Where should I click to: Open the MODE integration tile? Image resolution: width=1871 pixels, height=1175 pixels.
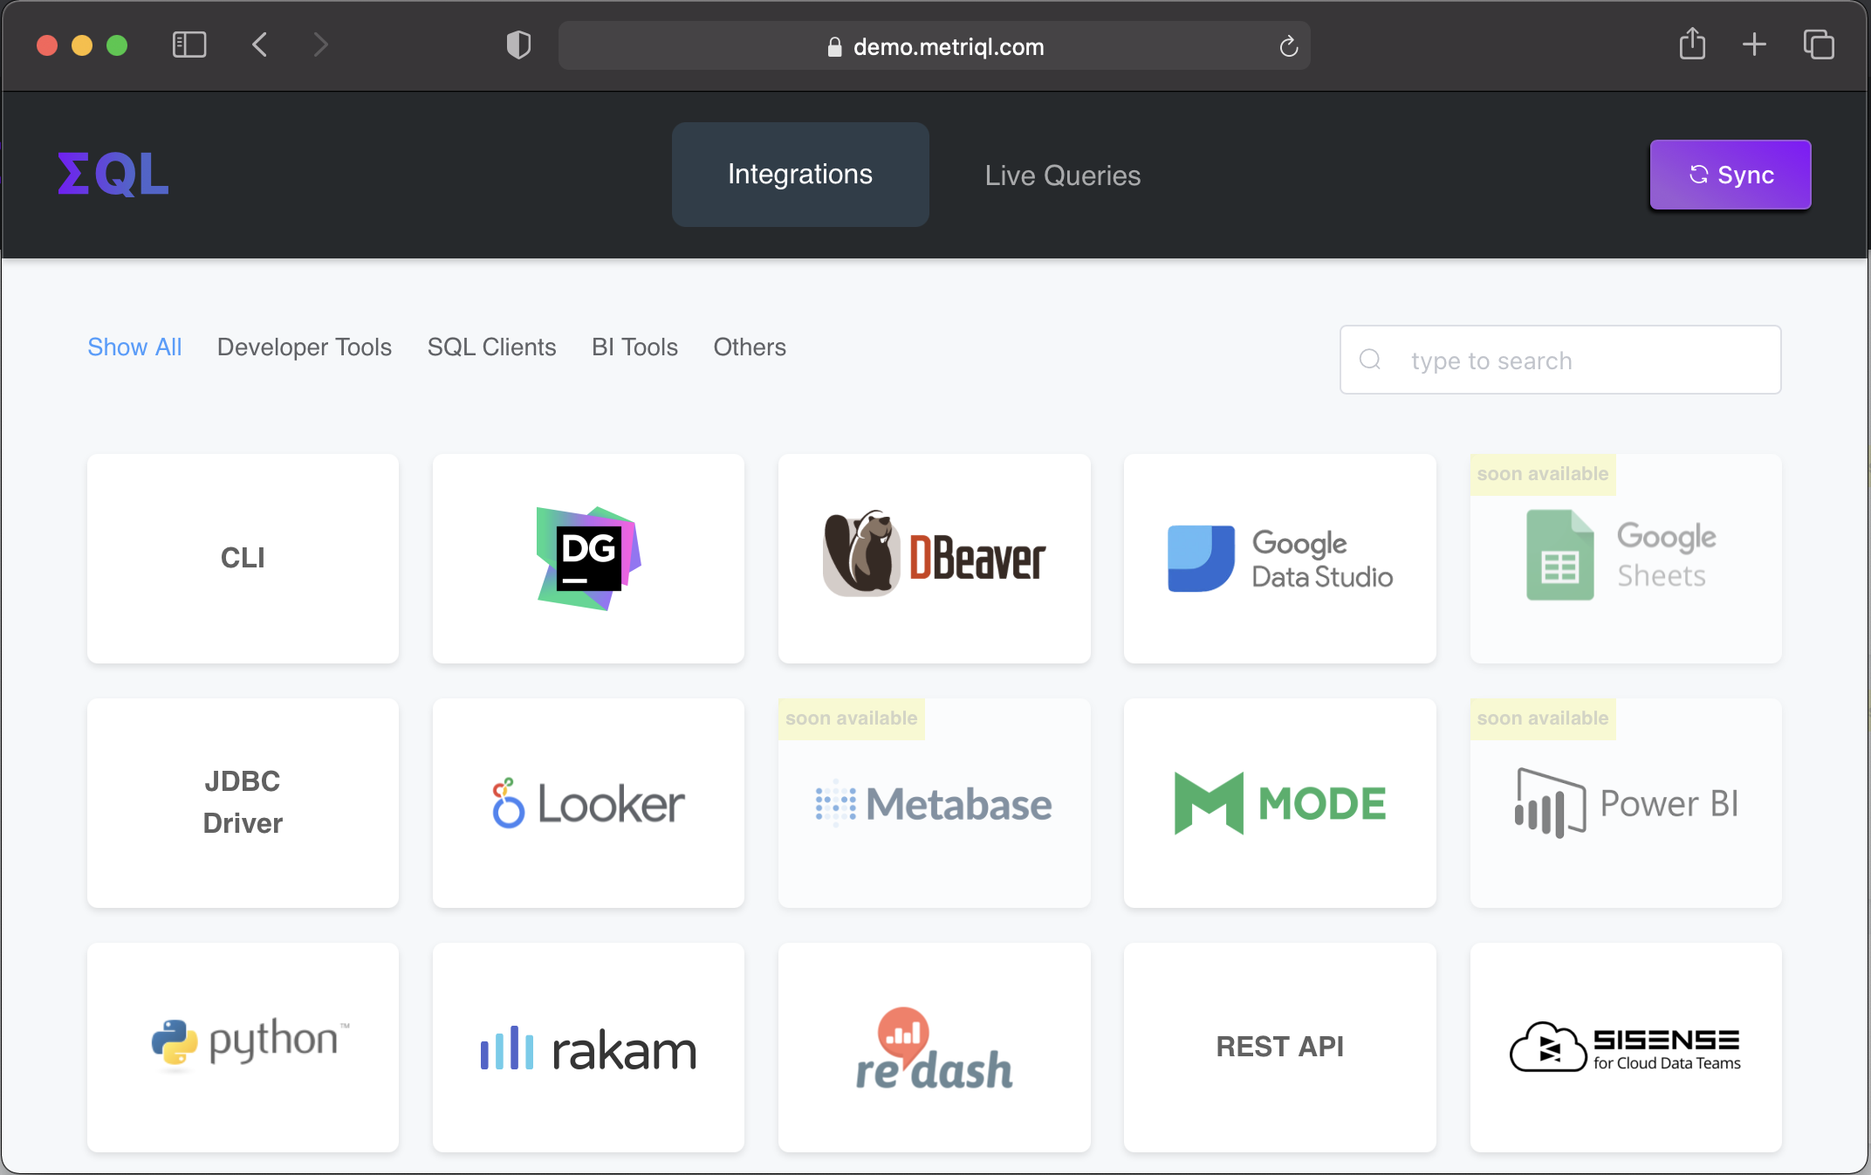(1279, 803)
